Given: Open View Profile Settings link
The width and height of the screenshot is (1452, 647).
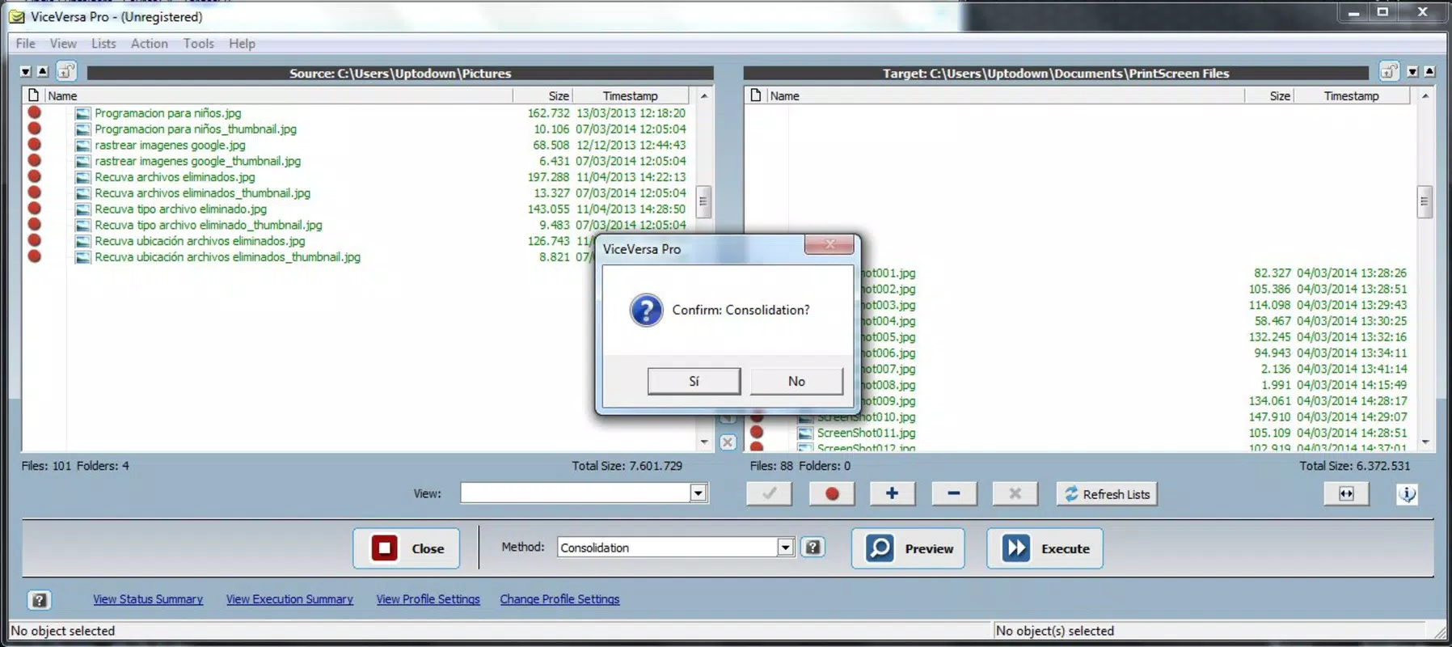Looking at the screenshot, I should click(x=428, y=599).
